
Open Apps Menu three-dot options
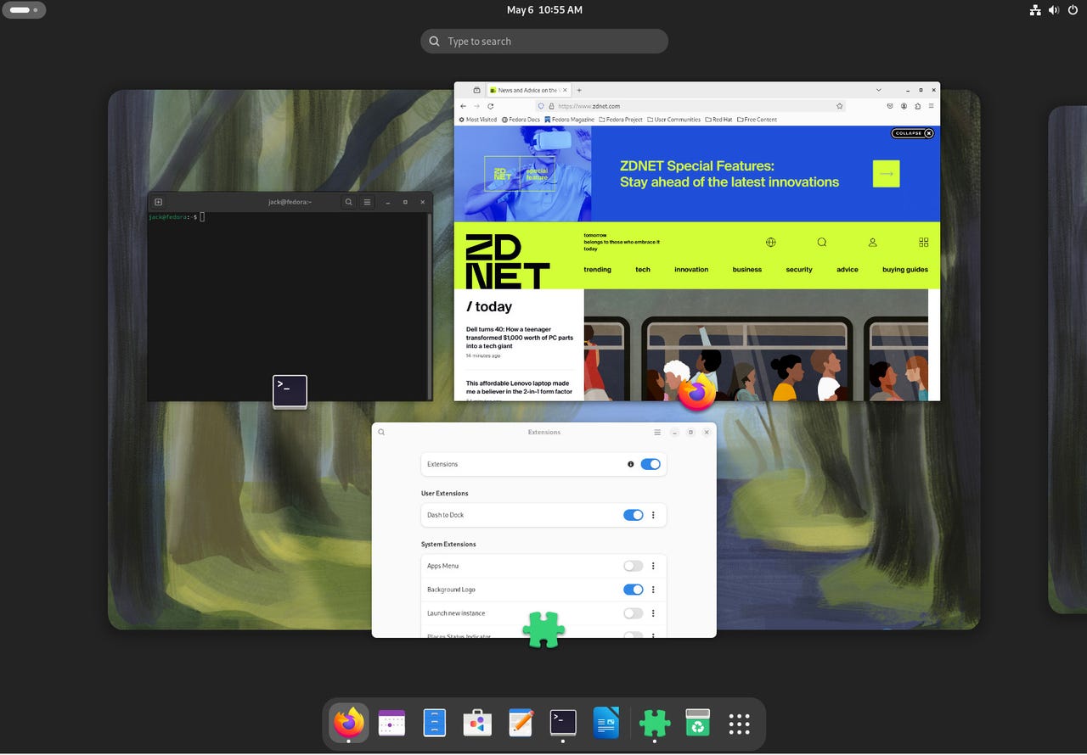[x=653, y=566]
